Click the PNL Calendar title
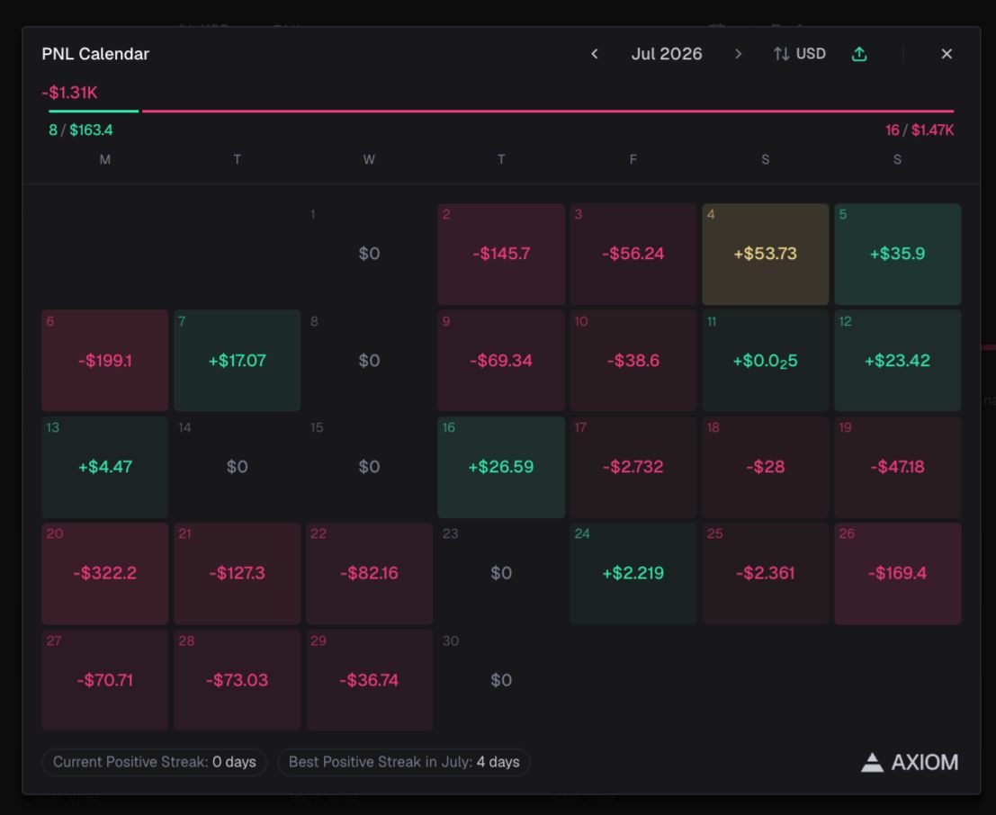 [95, 54]
